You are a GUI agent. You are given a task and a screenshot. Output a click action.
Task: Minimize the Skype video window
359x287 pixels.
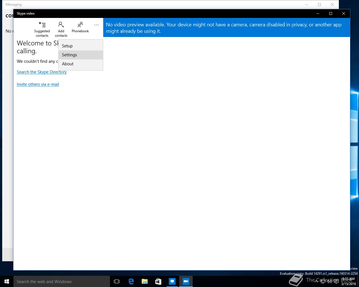pos(318,13)
